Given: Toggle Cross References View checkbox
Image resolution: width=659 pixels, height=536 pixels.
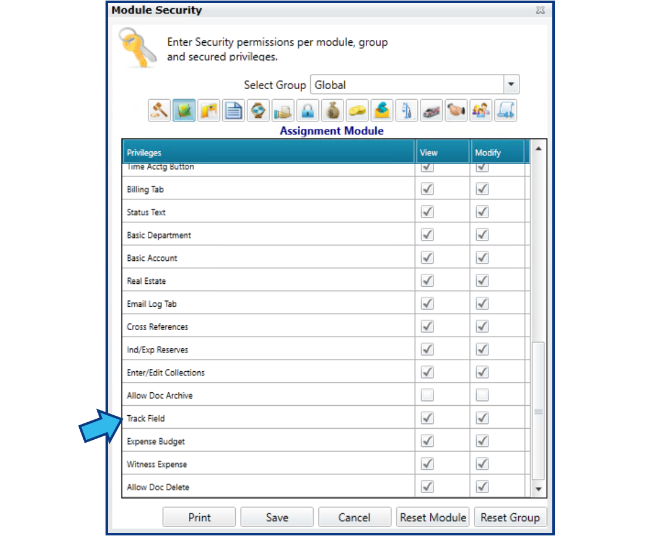Looking at the screenshot, I should [427, 327].
